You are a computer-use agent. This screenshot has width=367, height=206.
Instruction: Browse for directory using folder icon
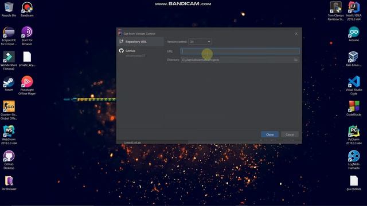point(296,60)
